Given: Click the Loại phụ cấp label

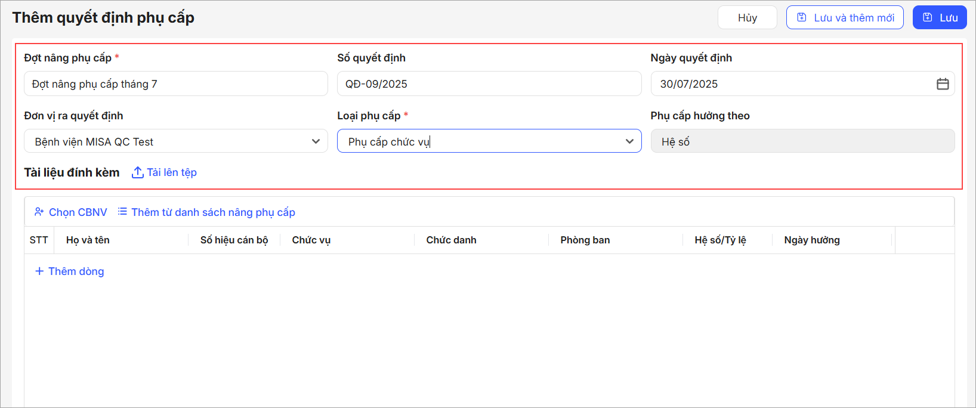Looking at the screenshot, I should [x=369, y=116].
